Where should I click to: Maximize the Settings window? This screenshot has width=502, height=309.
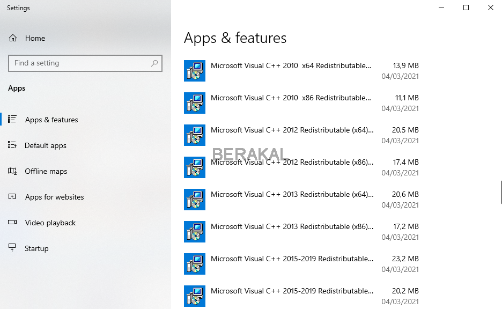tap(466, 8)
